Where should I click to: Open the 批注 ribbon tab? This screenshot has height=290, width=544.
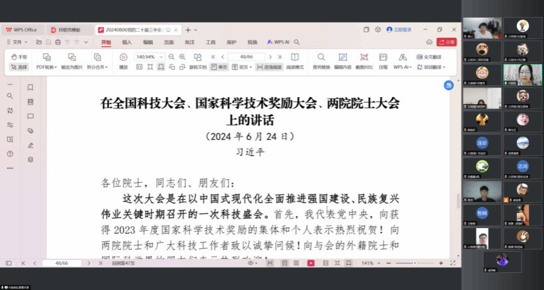(189, 42)
